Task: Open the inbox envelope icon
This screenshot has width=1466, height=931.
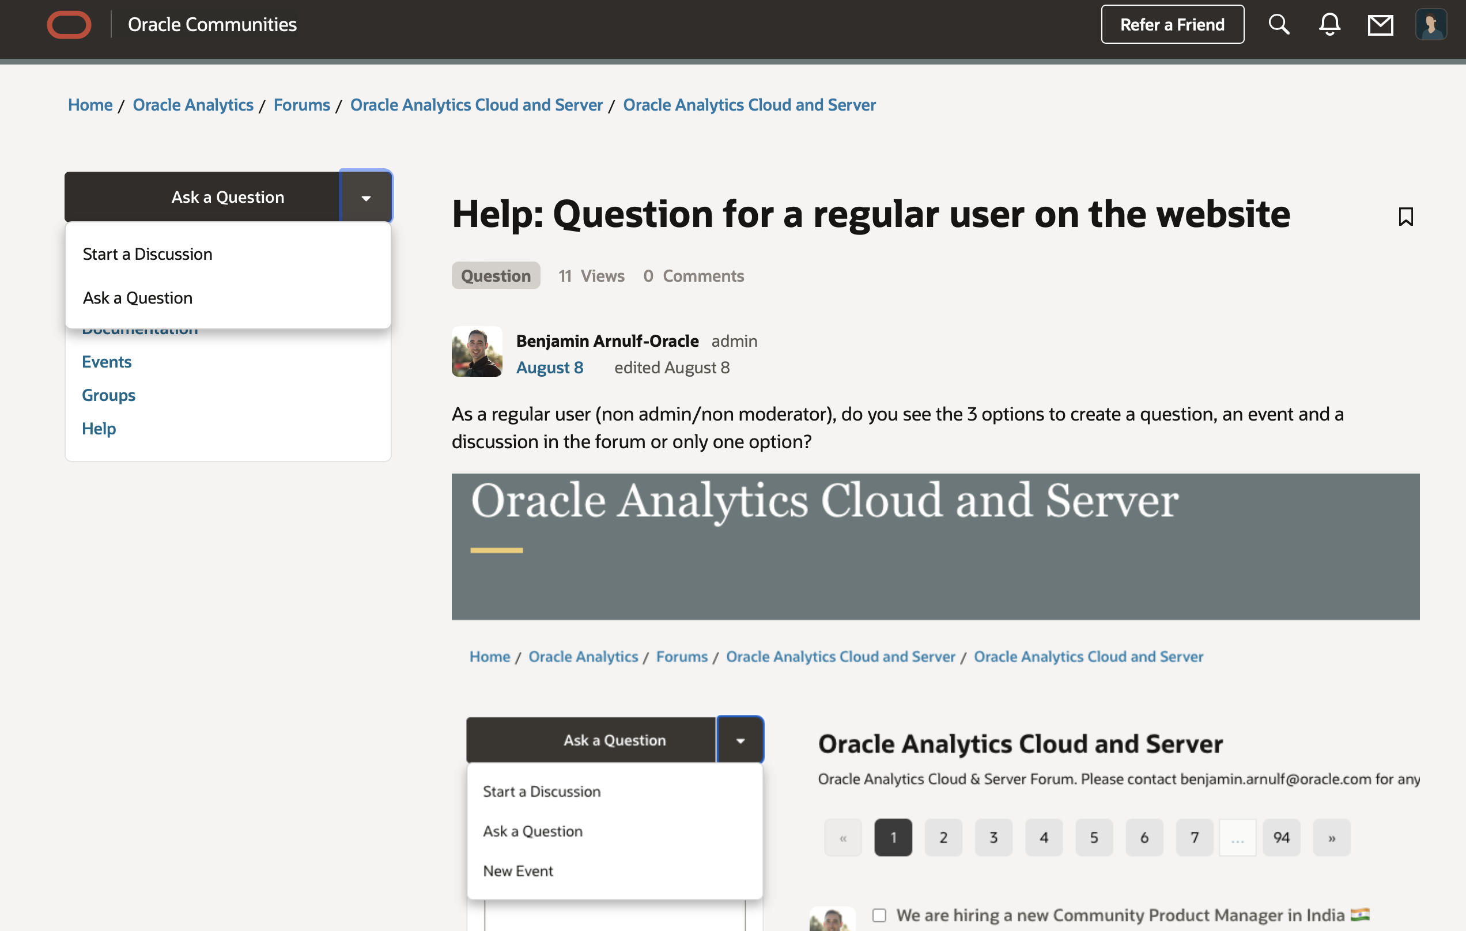Action: coord(1380,25)
